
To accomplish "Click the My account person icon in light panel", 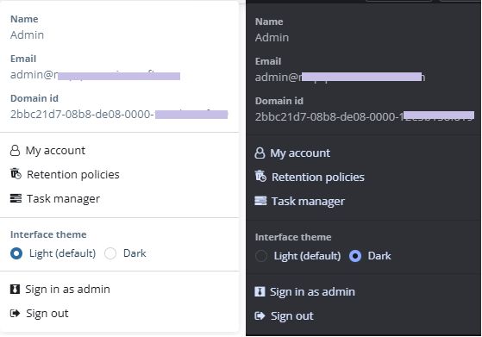I will pyautogui.click(x=15, y=151).
